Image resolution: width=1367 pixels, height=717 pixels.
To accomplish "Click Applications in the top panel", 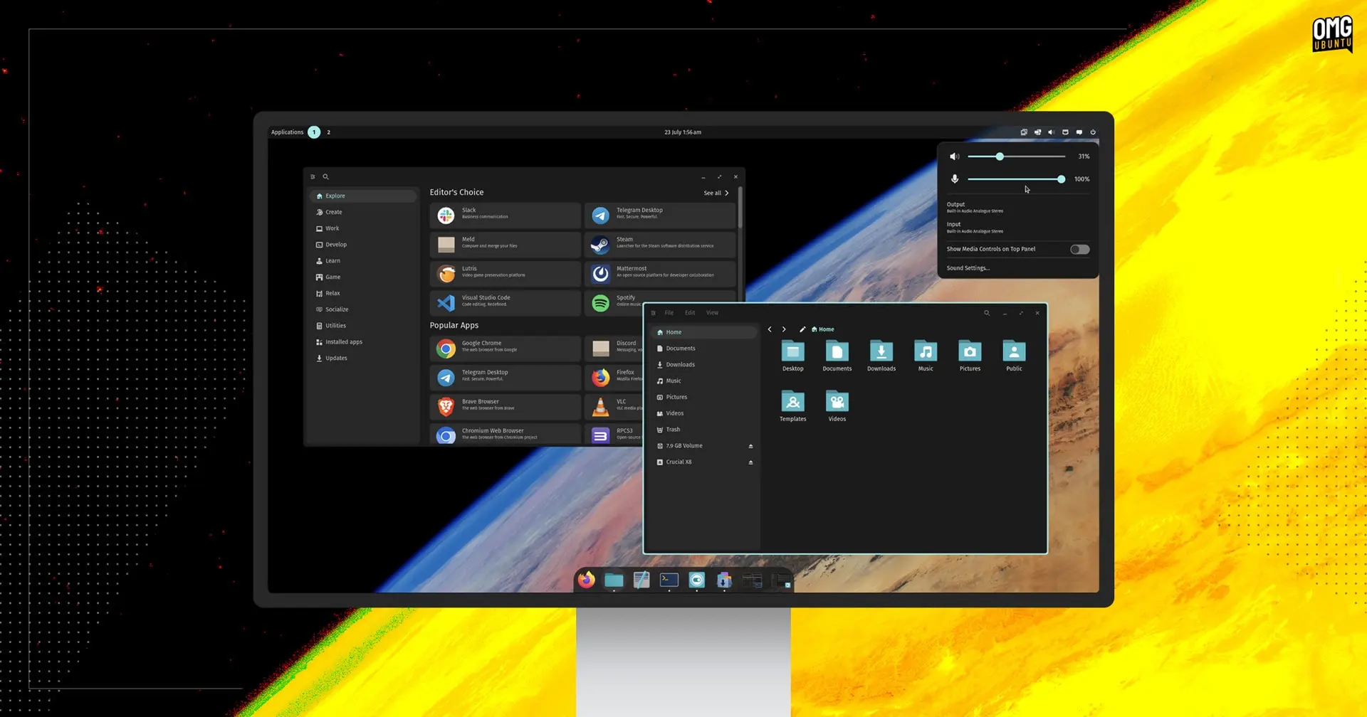I will pos(287,132).
